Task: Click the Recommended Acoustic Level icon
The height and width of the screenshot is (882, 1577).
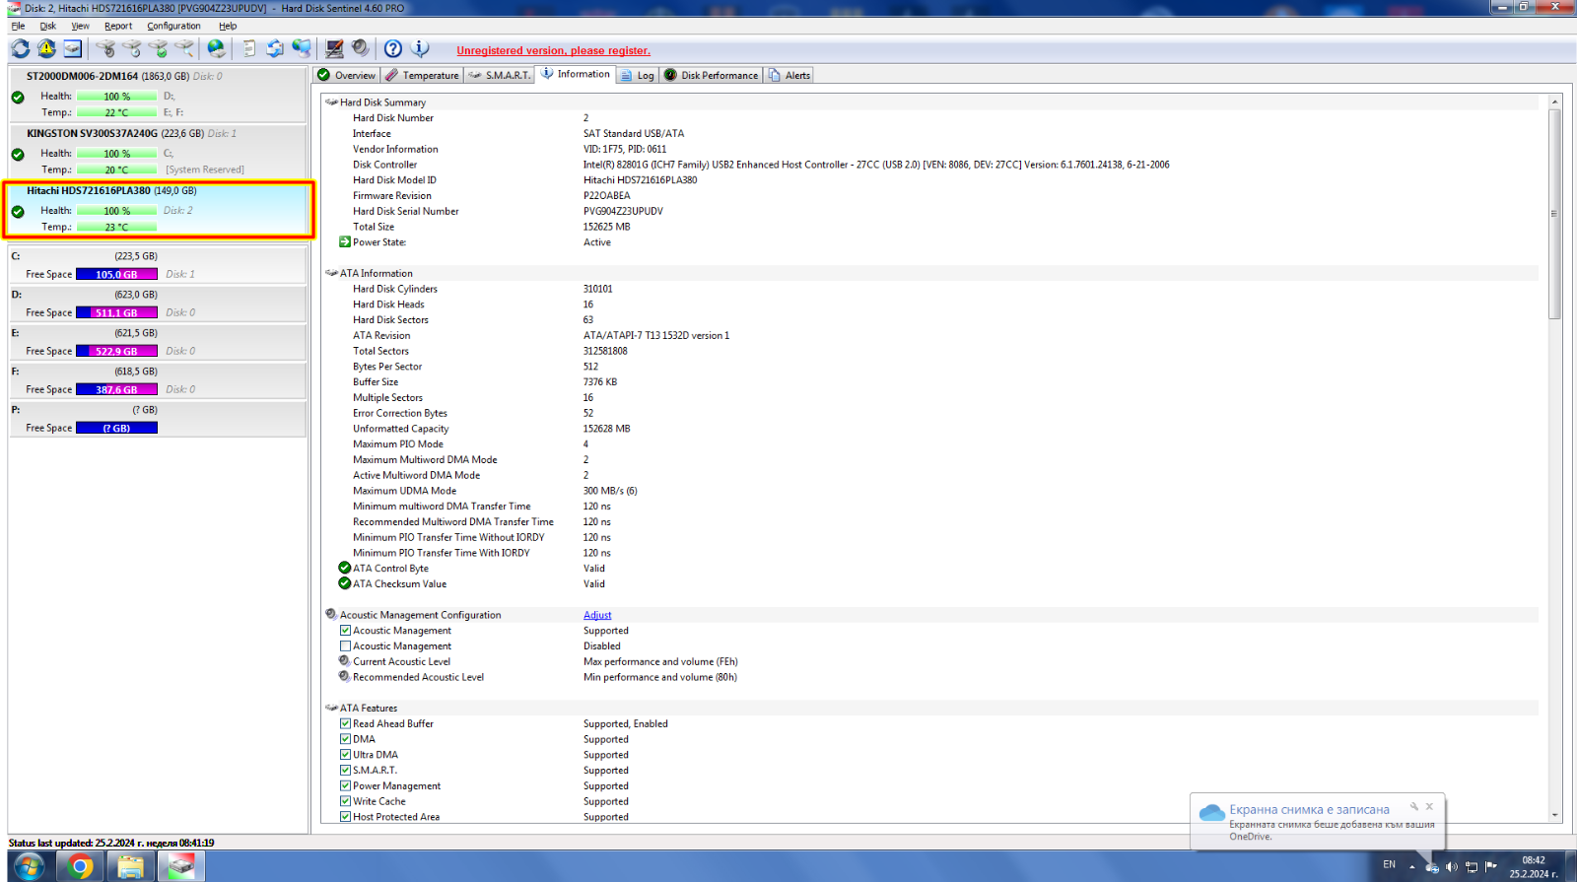Action: (345, 676)
